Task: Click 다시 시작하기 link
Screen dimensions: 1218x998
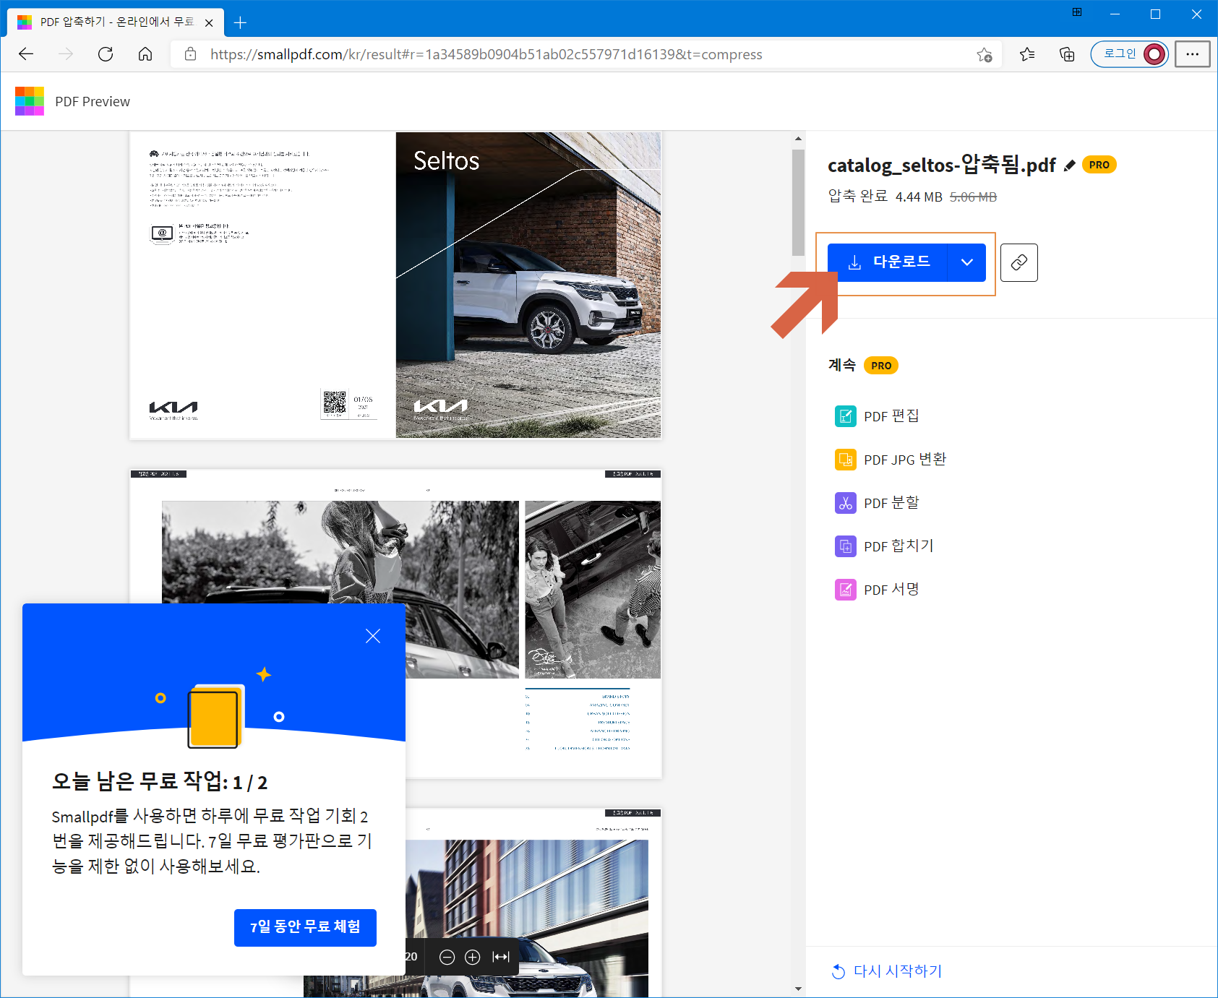Action: (x=887, y=971)
